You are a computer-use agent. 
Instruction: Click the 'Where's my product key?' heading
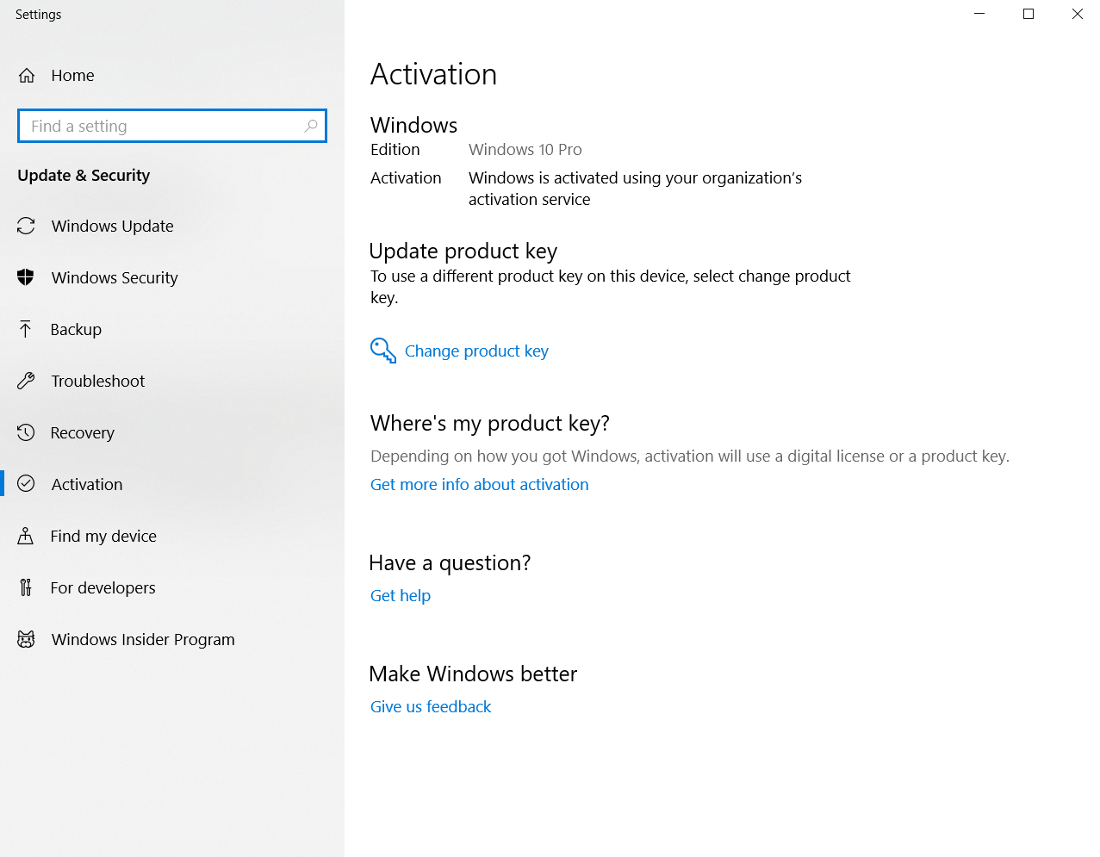coord(490,424)
